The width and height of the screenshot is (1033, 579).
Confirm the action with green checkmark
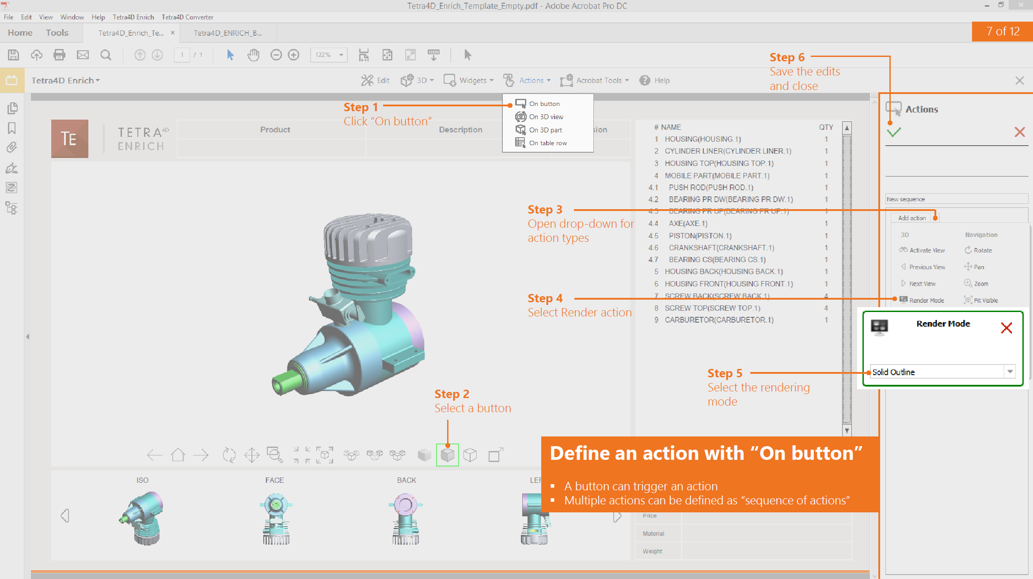[x=893, y=132]
